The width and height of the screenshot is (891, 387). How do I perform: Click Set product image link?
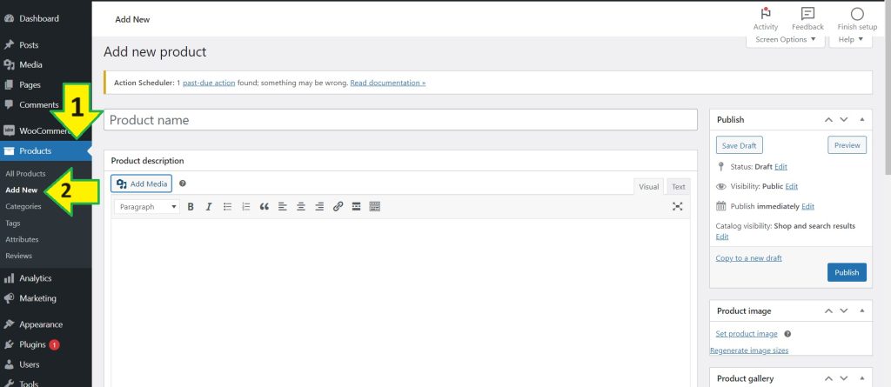[747, 334]
